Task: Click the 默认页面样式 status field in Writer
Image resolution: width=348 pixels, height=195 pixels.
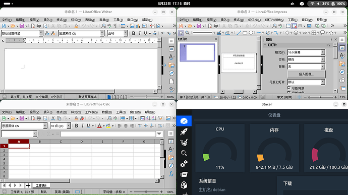Action: point(87,97)
